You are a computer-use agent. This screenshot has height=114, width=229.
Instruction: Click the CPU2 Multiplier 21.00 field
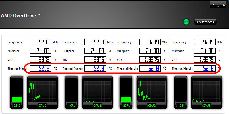150,51
